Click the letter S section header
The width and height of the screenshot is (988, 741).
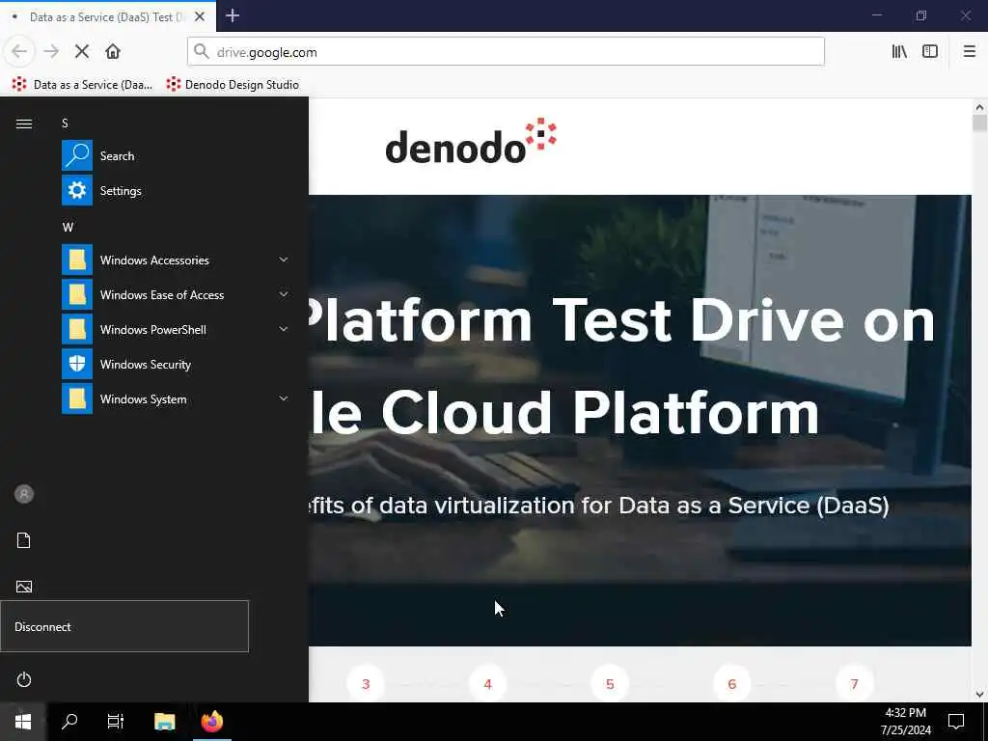tap(65, 123)
